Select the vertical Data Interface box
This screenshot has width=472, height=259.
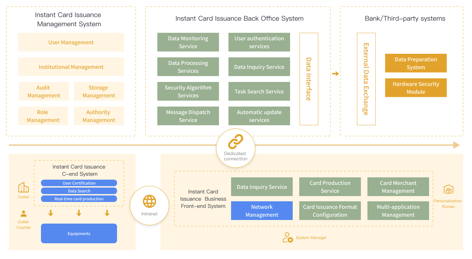309,79
